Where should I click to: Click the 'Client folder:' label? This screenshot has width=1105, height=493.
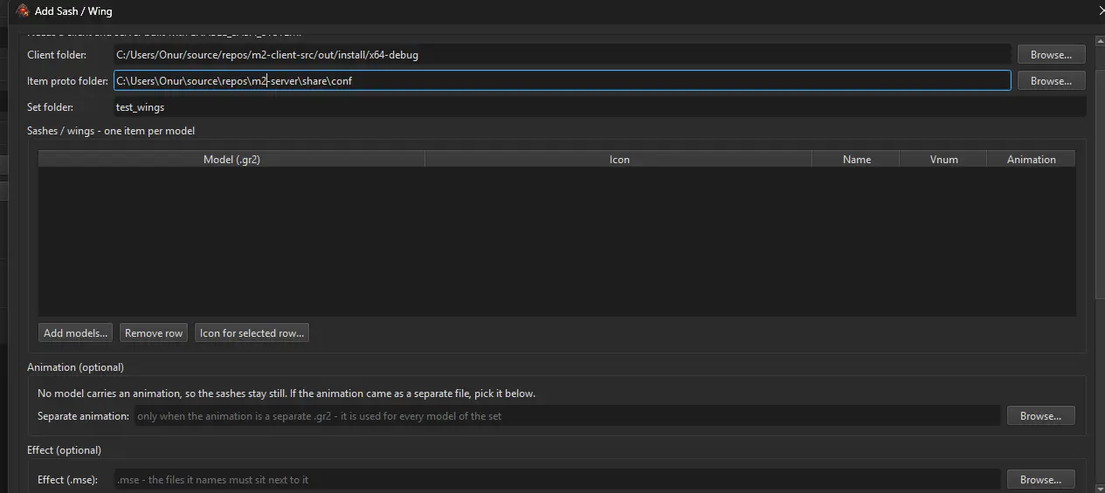tap(57, 55)
